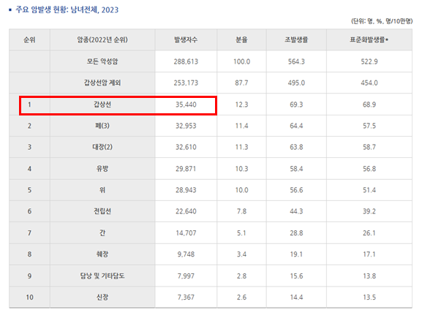The height and width of the screenshot is (315, 422).
Task: Select the 대장(2) cancer name cell
Action: (x=102, y=147)
